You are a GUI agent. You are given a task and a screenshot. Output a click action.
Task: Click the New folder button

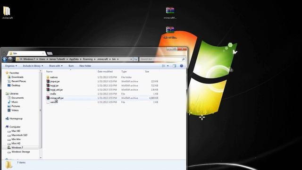tap(85, 66)
